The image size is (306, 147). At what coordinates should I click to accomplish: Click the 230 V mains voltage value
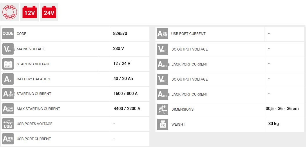click(118, 49)
